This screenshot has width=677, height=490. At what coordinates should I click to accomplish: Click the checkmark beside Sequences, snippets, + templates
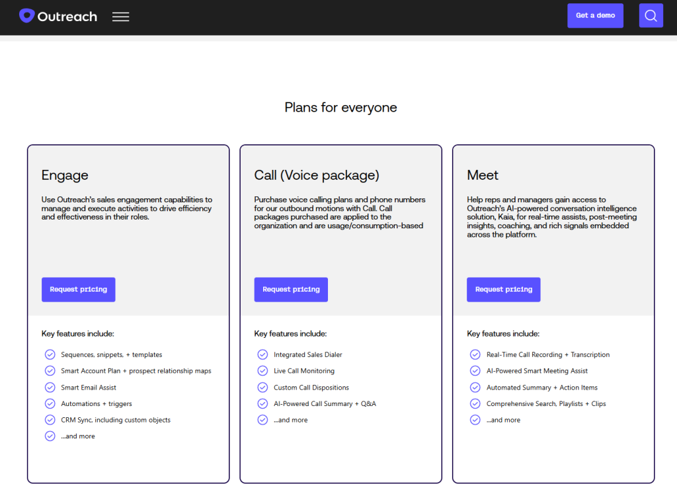tap(50, 354)
